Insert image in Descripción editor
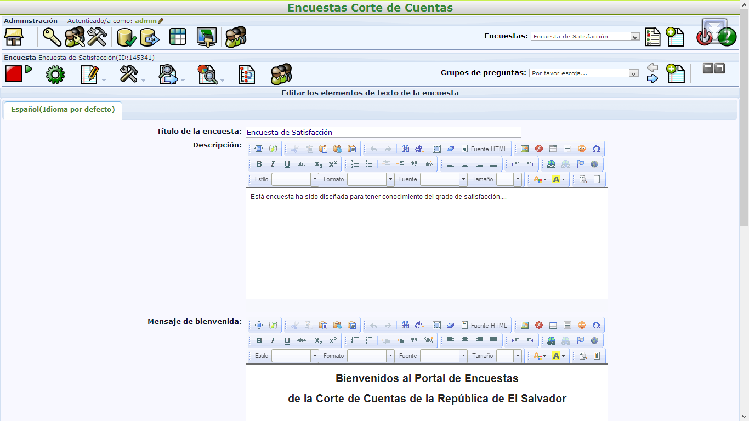749x421 pixels. tap(525, 149)
